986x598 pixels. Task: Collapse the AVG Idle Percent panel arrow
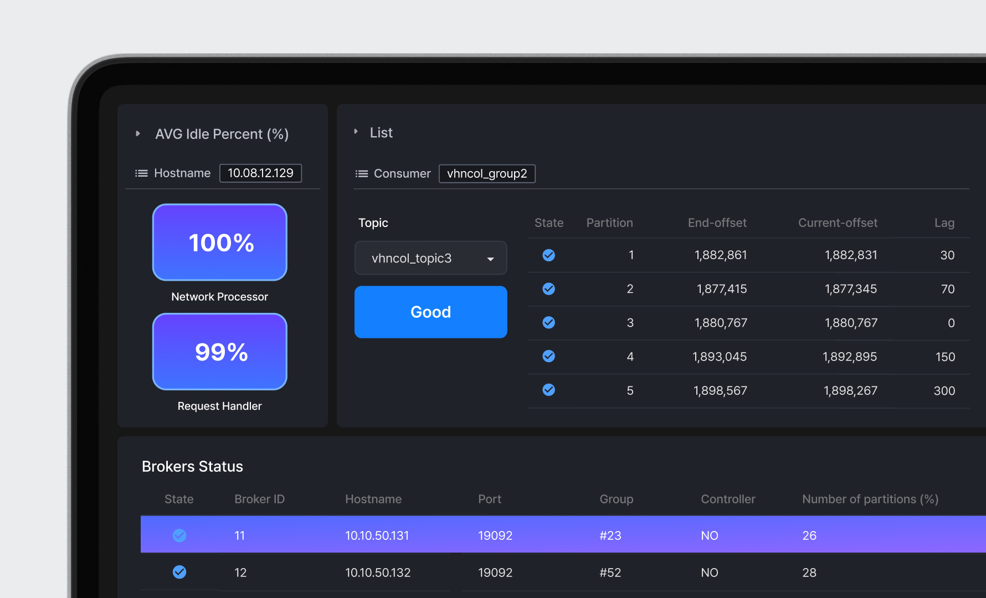[x=138, y=134]
